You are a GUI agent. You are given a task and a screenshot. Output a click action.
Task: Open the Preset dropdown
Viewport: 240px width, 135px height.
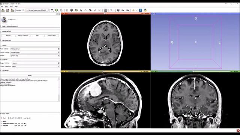(35, 56)
